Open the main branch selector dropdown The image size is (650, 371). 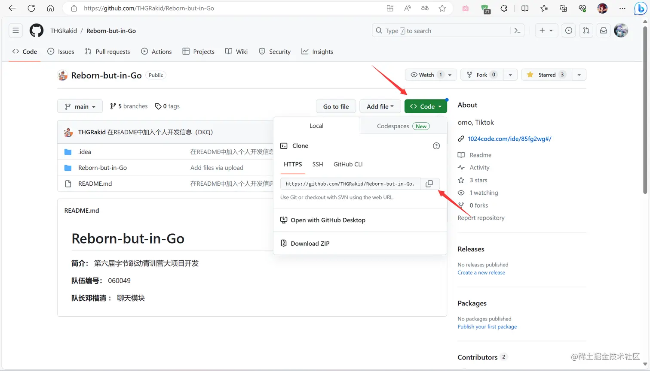tap(80, 106)
